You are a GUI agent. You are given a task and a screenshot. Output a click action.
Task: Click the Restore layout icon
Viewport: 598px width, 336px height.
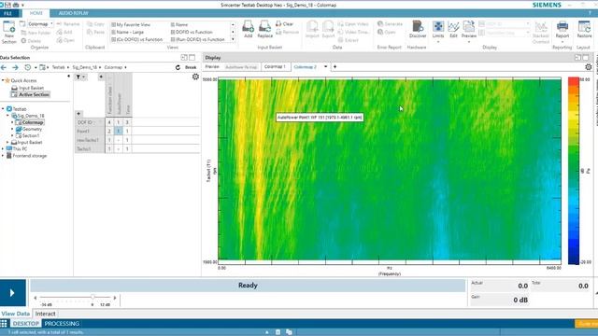584,29
